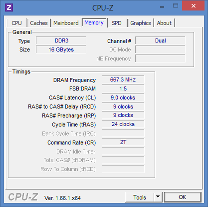208x207 pixels.
Task: Close the CPU-Z window
Action: tap(193, 5)
